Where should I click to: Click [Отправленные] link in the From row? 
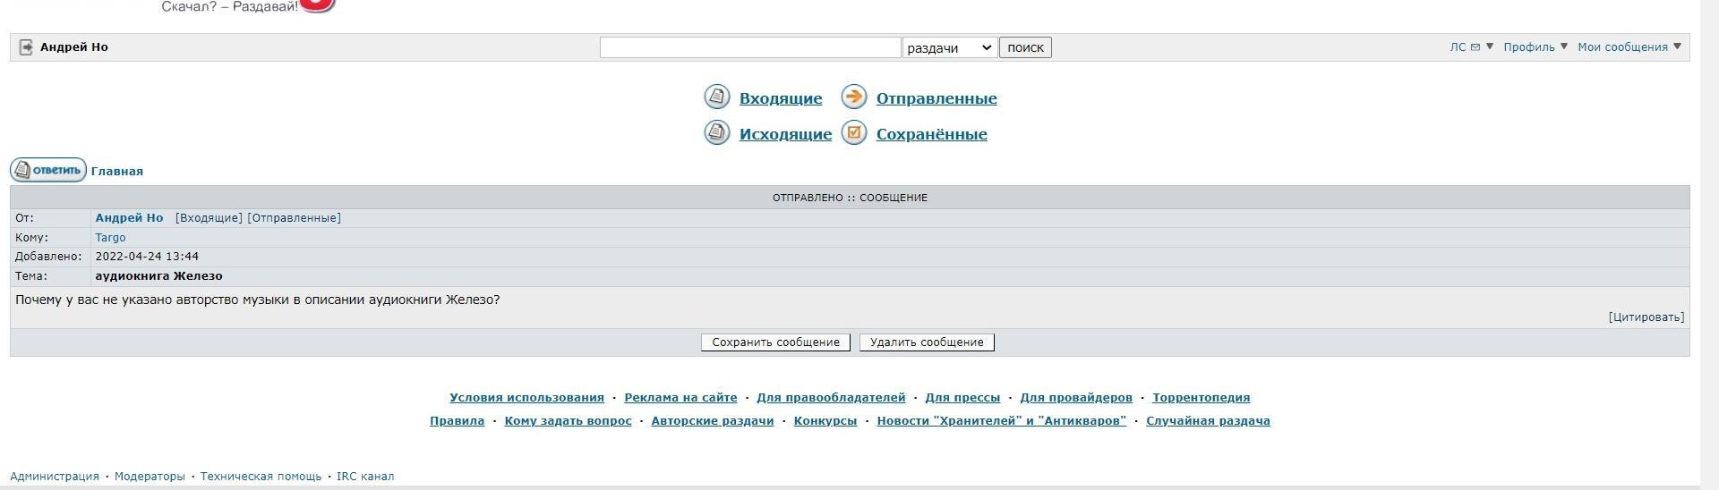pos(294,218)
